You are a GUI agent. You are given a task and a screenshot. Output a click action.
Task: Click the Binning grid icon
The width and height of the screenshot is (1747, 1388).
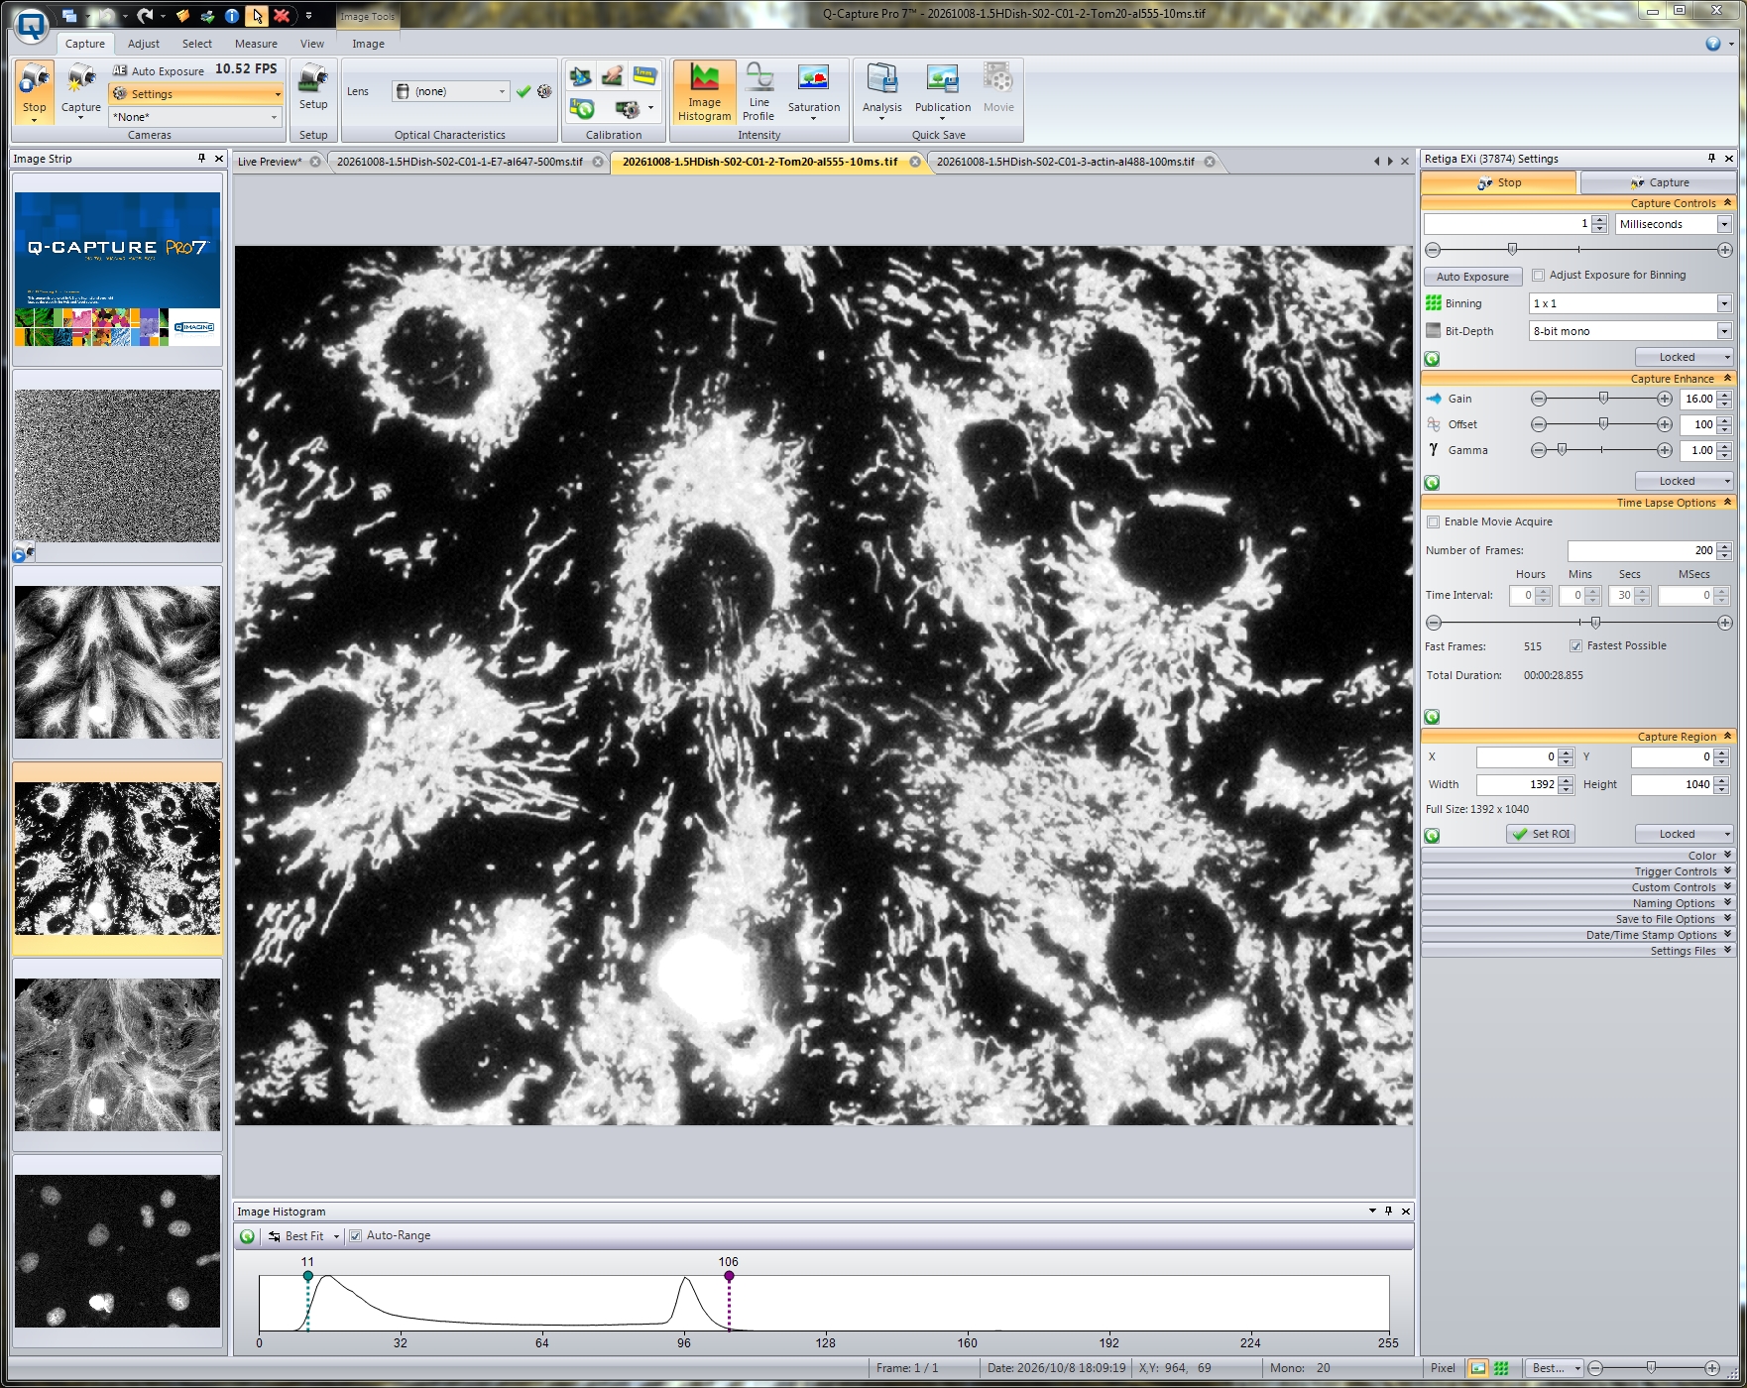pos(1434,303)
